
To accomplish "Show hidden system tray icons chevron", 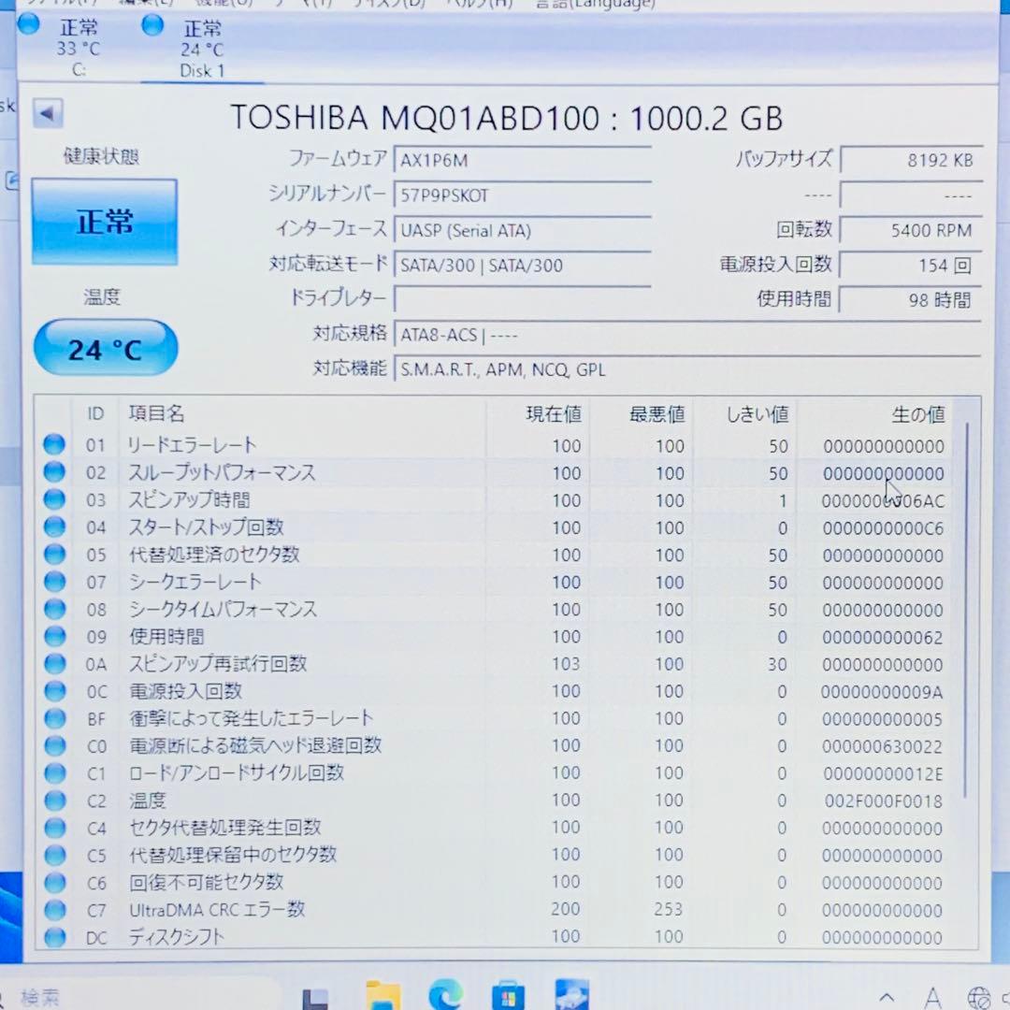I will pyautogui.click(x=887, y=998).
